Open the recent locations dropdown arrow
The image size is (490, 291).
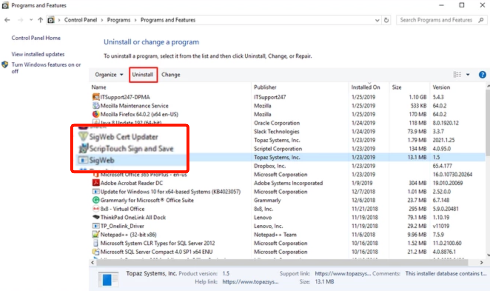click(31, 20)
